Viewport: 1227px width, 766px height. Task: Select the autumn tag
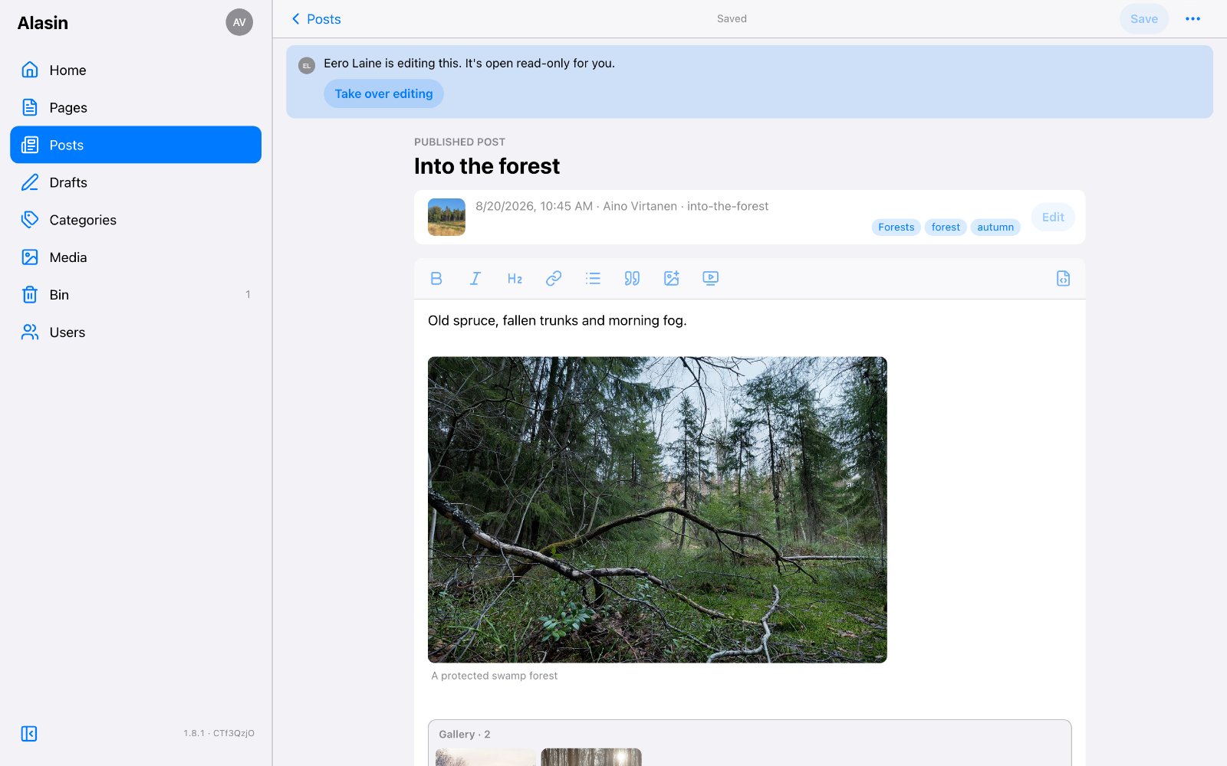995,227
